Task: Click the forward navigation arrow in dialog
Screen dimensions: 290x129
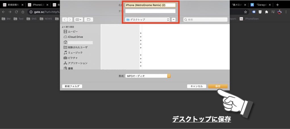Action: tap(70, 20)
